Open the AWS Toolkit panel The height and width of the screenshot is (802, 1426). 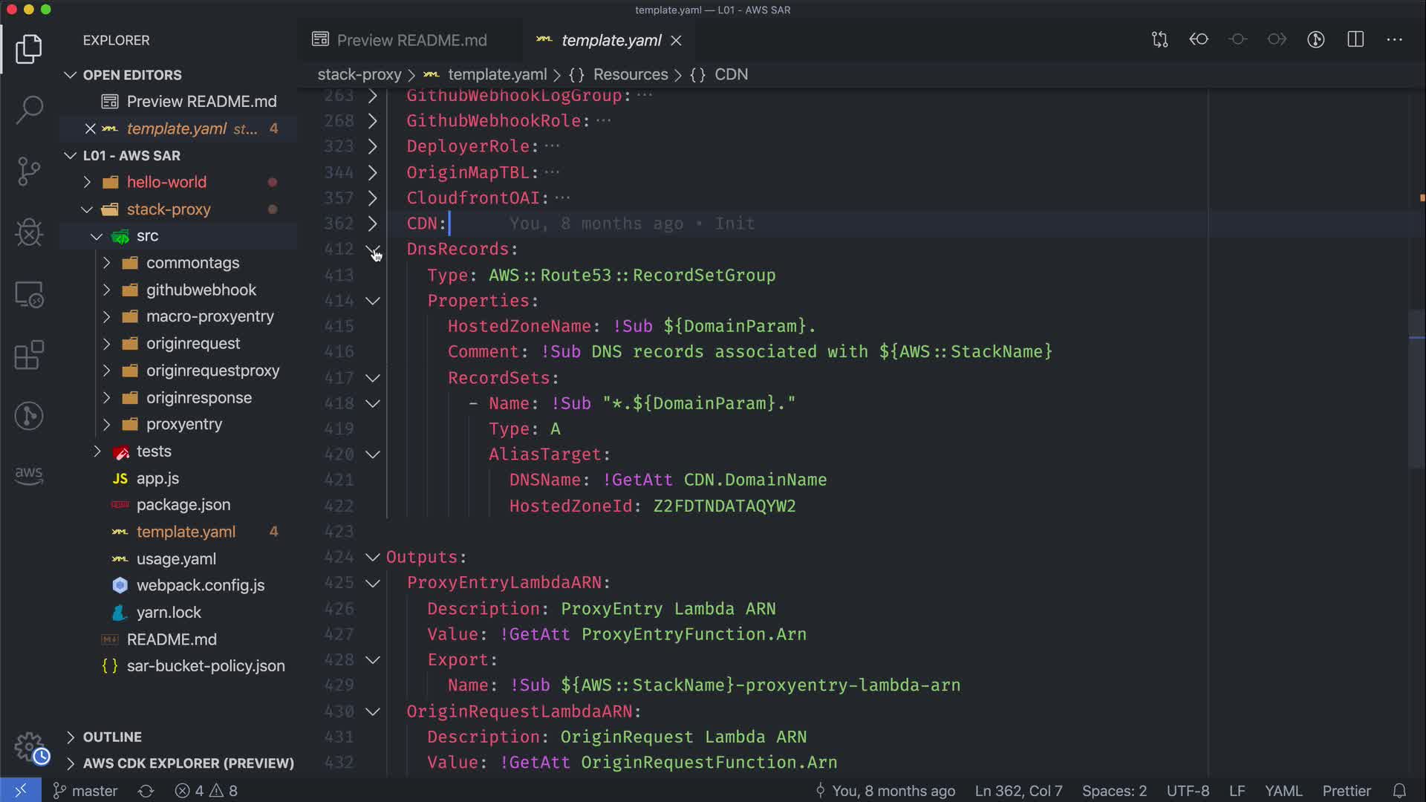pos(29,475)
